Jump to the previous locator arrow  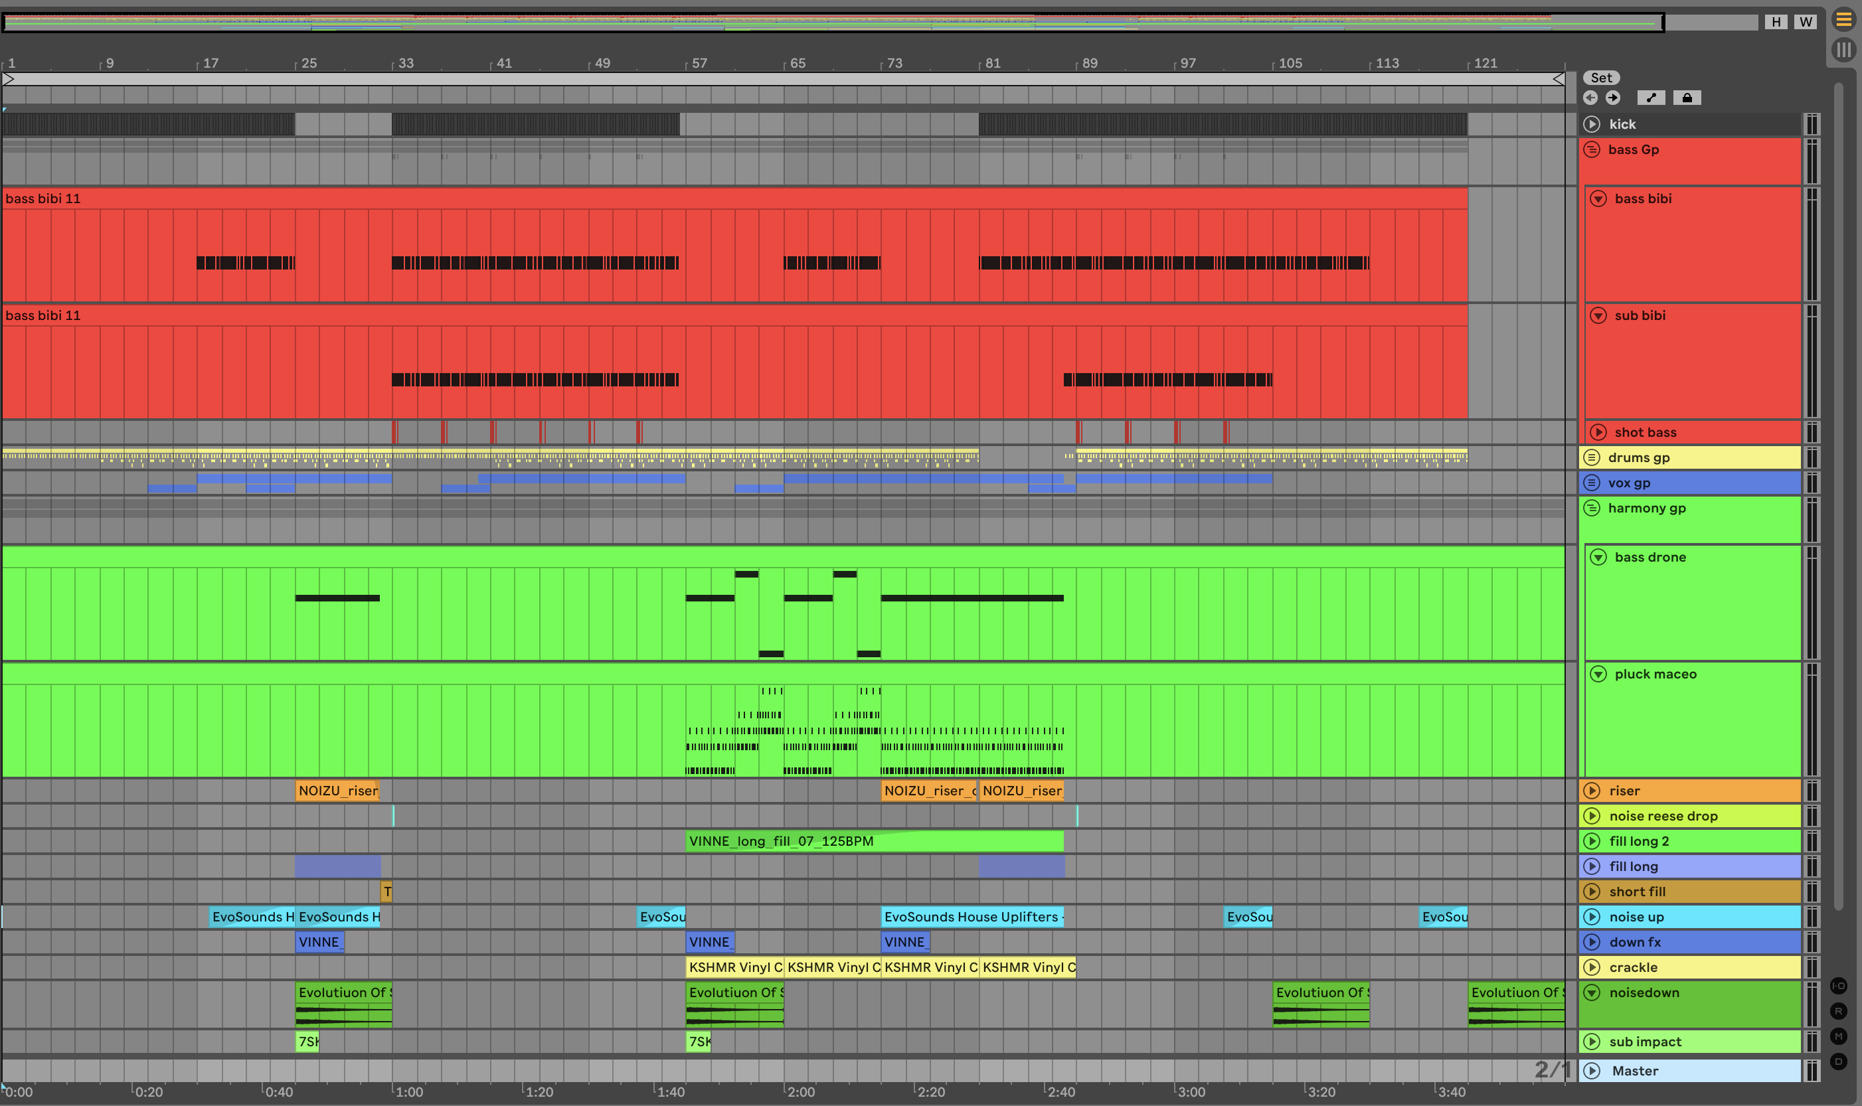1590,98
